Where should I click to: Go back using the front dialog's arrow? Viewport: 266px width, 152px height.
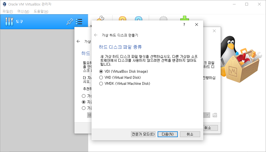click(x=96, y=35)
